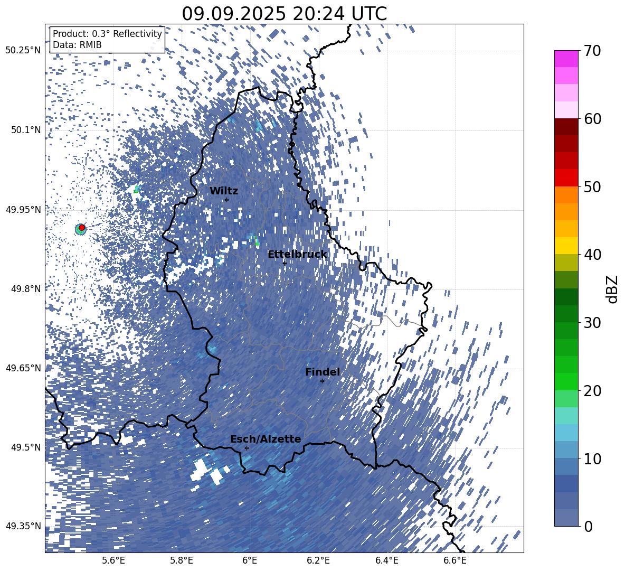The height and width of the screenshot is (571, 625).
Task: Click the yellow colorbar segment at 40
Action: point(566,246)
